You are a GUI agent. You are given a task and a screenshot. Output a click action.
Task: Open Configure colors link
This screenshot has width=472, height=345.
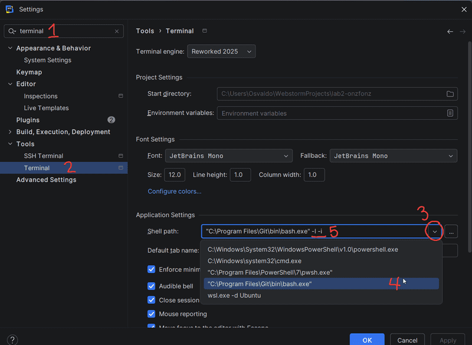[x=174, y=191]
